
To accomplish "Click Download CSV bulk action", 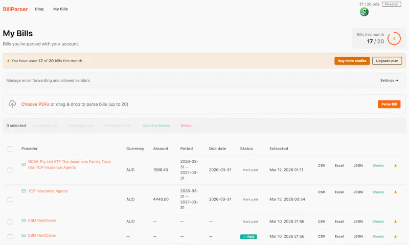I will pos(45,126).
